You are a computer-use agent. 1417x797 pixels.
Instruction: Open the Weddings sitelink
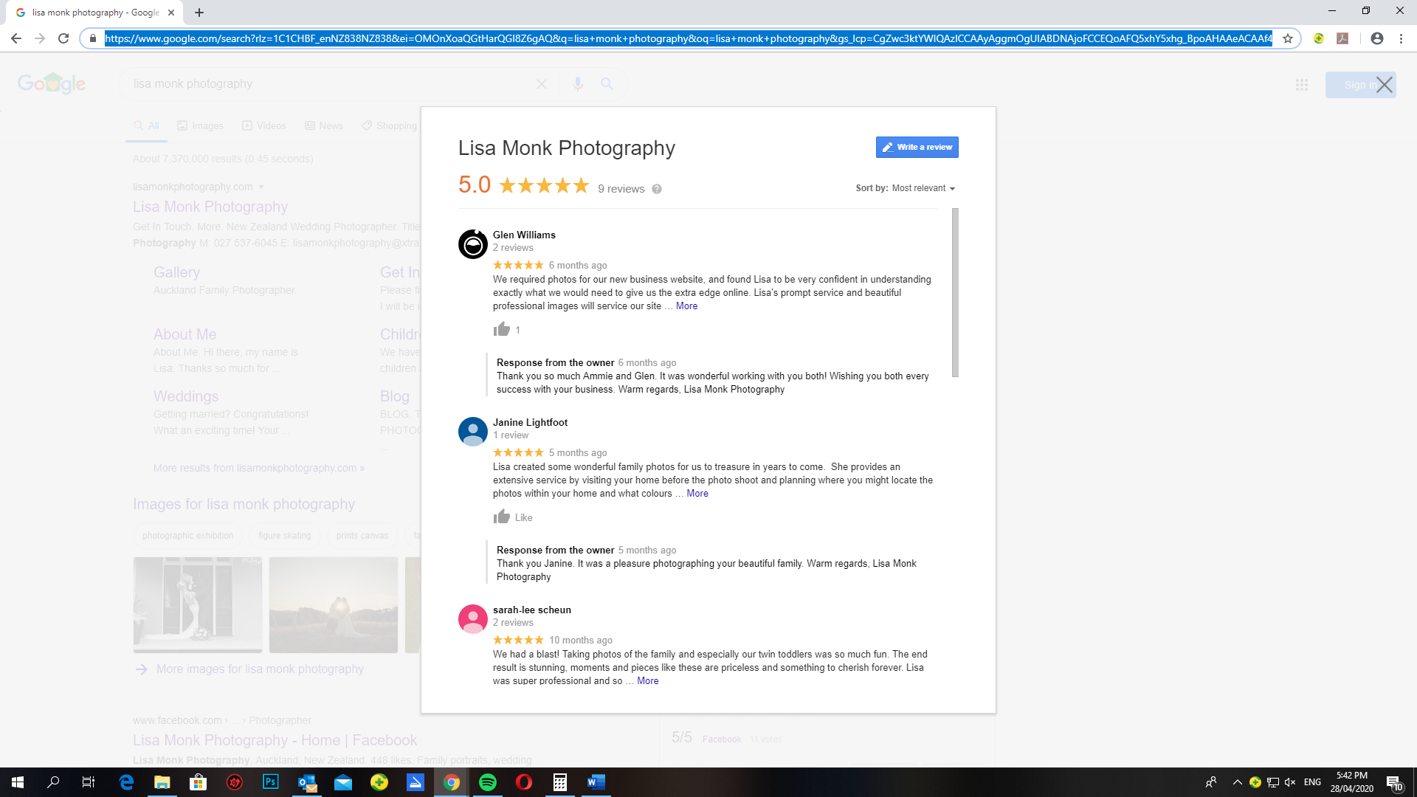[186, 396]
